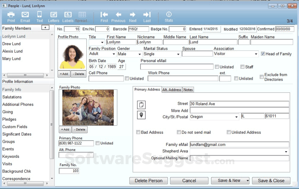Click the Delete Person button
The height and width of the screenshot is (189, 299).
point(148,181)
